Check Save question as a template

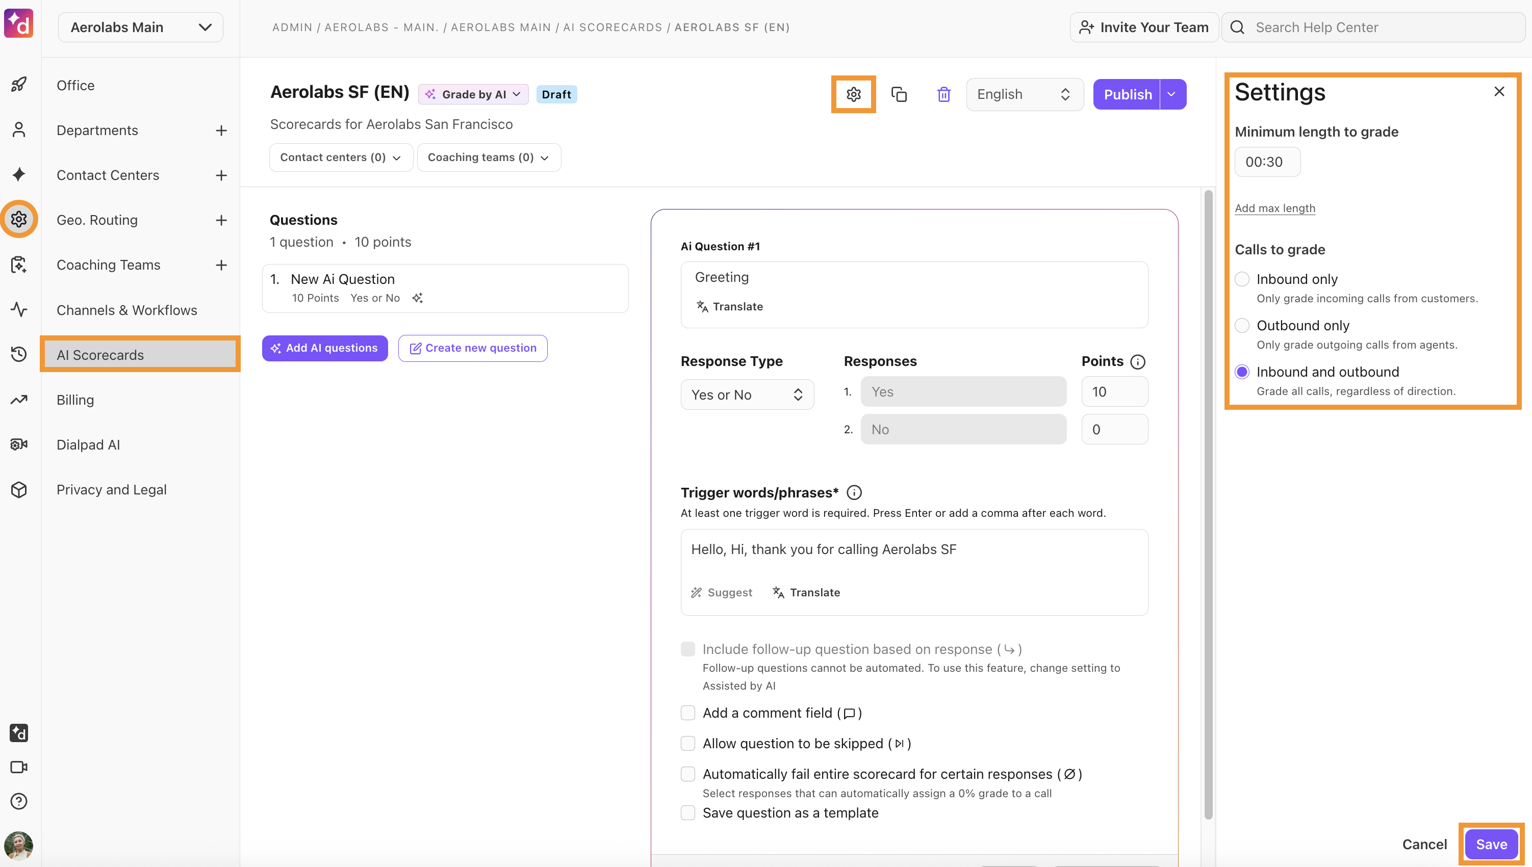(688, 813)
